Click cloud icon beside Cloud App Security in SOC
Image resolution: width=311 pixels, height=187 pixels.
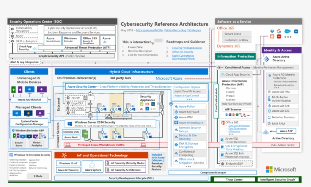pos(35,48)
